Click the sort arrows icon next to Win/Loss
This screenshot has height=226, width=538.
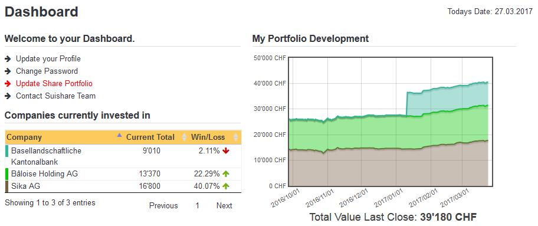pyautogui.click(x=235, y=137)
